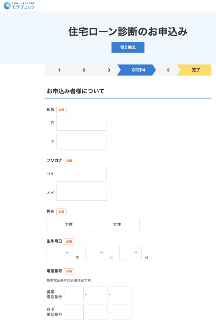Click last mobile phone number box
The image size is (216, 324).
click(121, 294)
